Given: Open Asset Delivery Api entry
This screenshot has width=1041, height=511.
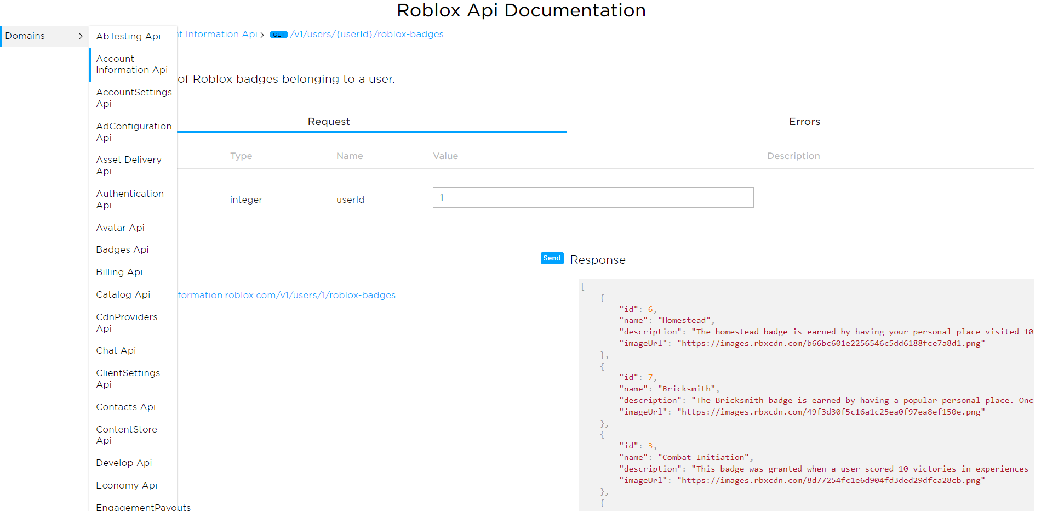Looking at the screenshot, I should (x=129, y=165).
